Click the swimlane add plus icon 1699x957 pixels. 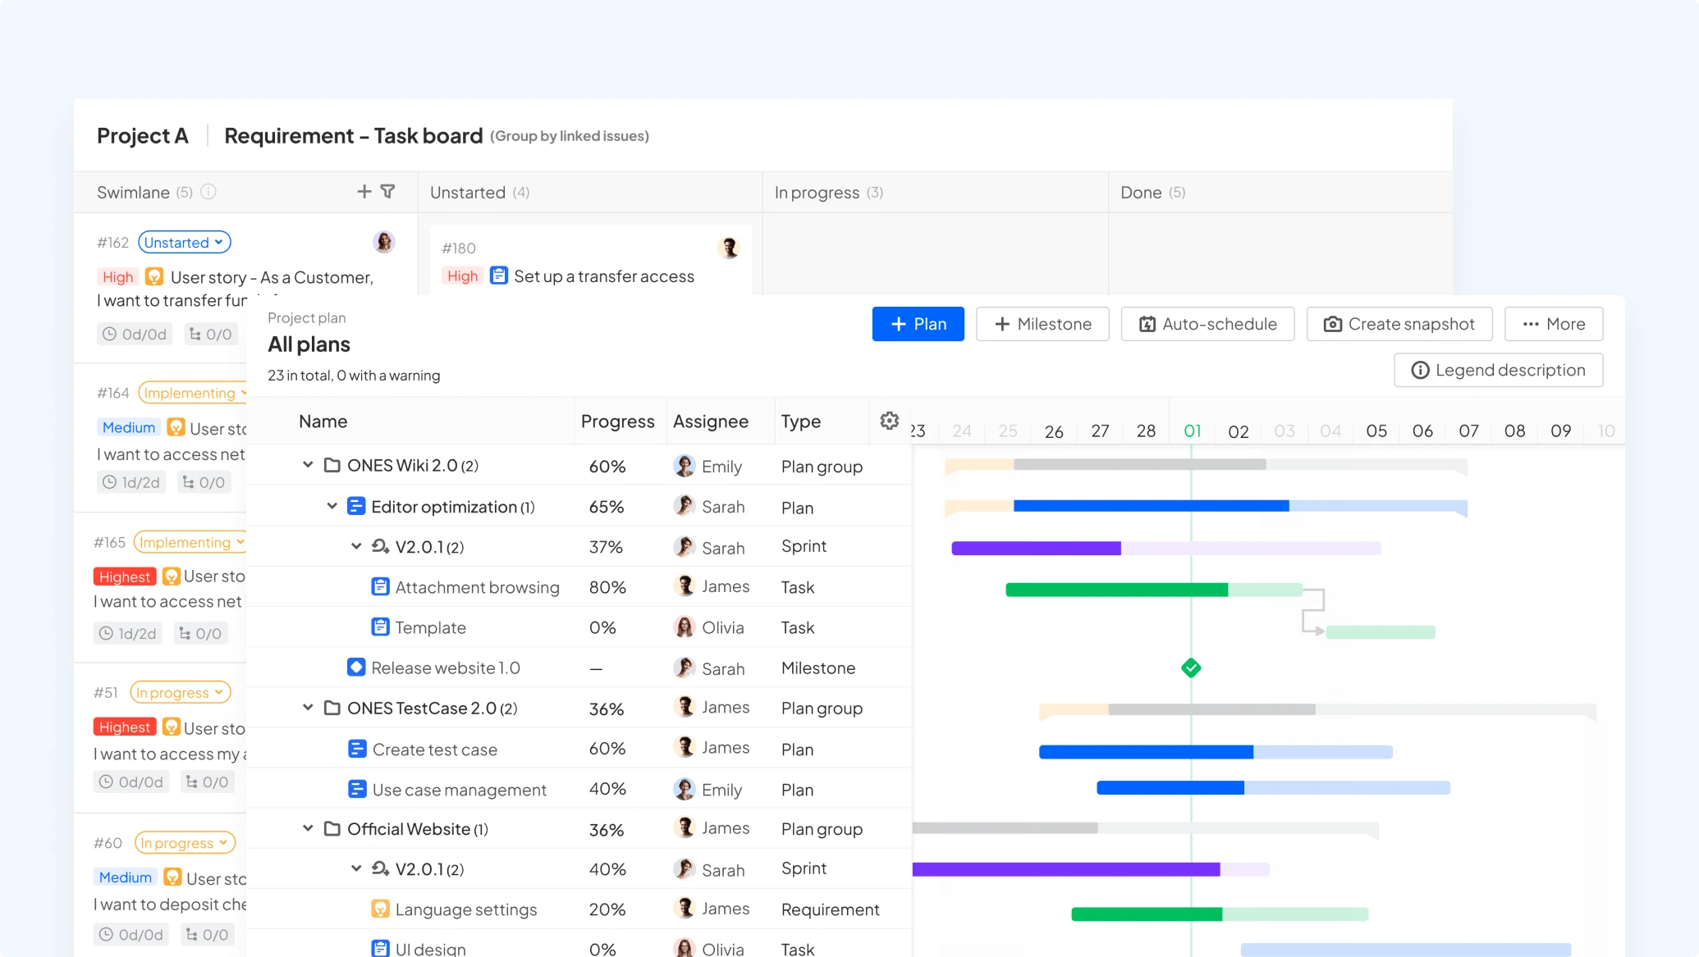click(364, 191)
